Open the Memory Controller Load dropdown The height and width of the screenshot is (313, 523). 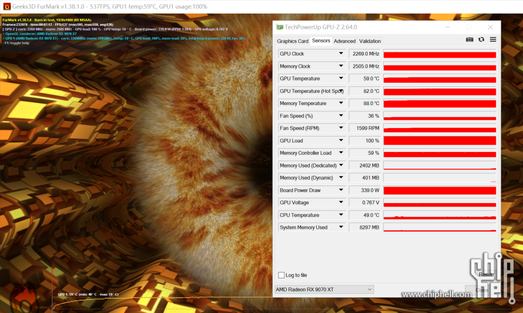[341, 153]
